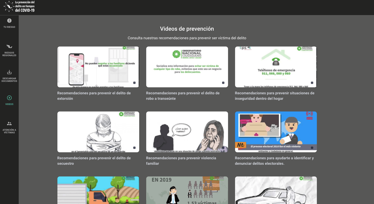374x204 pixels.
Task: Open the EN 2019 víctimas video thumbnail
Action: click(187, 190)
